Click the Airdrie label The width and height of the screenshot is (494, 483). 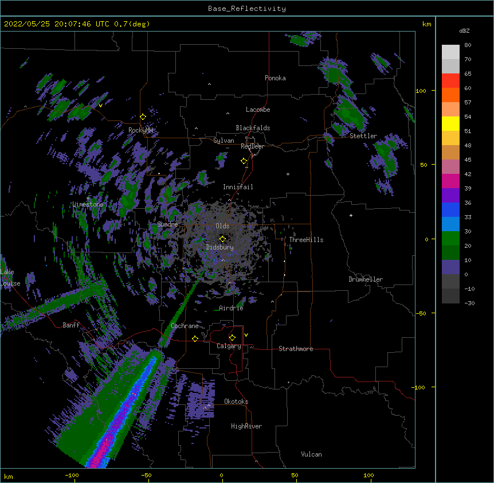(231, 308)
